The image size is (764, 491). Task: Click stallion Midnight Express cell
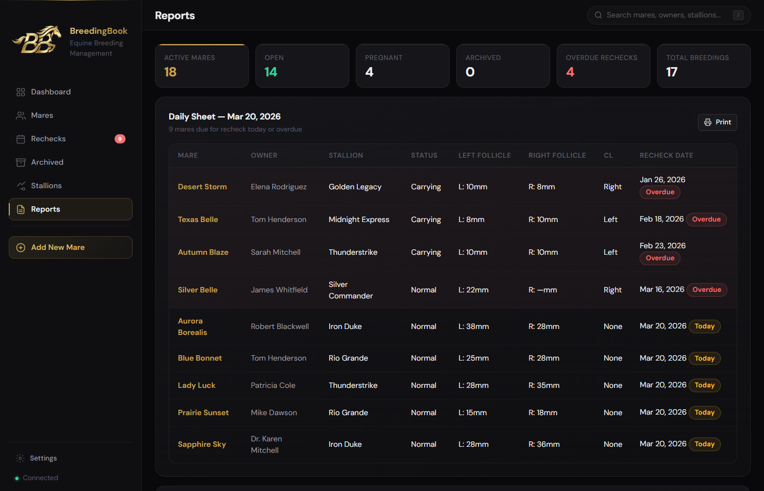(x=359, y=219)
